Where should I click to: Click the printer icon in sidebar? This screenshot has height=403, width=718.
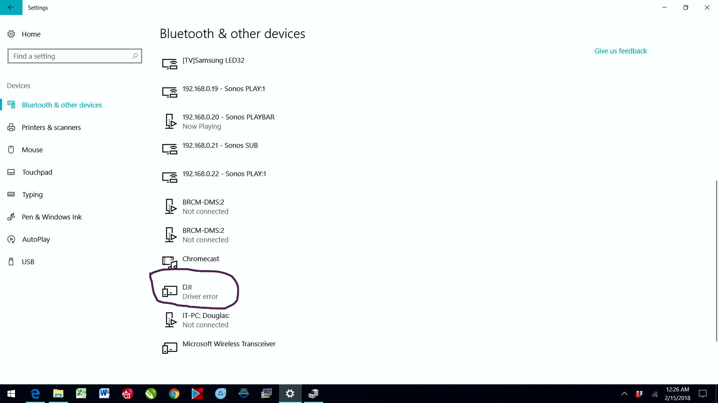11,127
